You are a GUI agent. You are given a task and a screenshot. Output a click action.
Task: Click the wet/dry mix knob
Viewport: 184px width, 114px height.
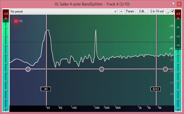[x=167, y=11]
